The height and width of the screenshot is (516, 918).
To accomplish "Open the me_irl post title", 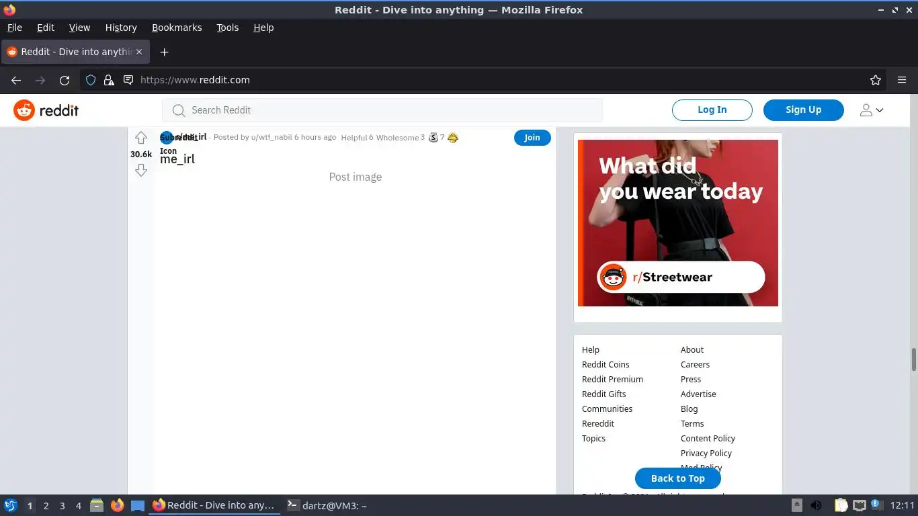I will pyautogui.click(x=177, y=159).
